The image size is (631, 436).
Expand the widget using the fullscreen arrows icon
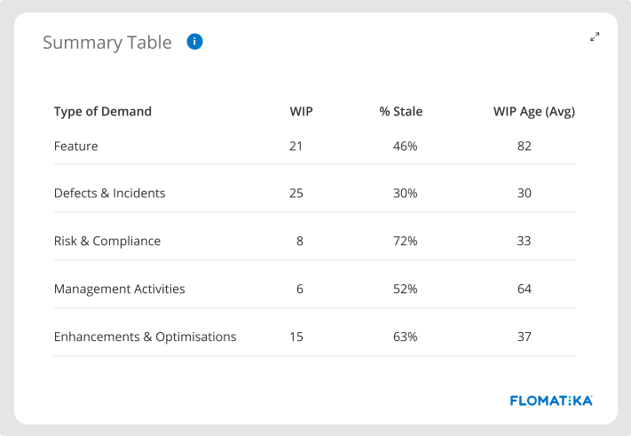click(595, 36)
